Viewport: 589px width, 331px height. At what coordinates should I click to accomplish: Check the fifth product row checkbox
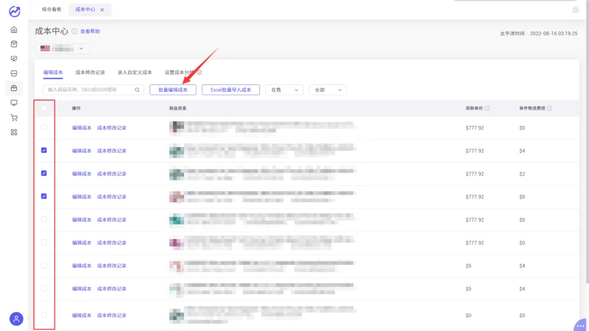click(x=44, y=219)
